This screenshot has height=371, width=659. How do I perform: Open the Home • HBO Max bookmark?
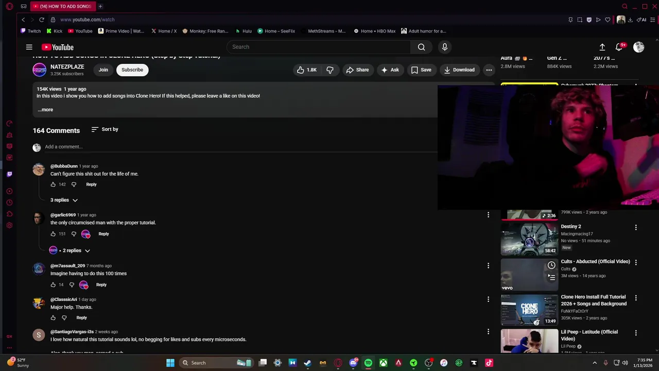(x=374, y=31)
